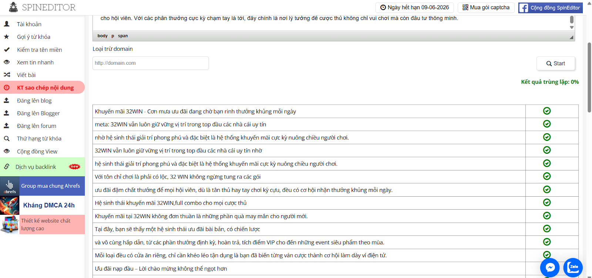Image resolution: width=592 pixels, height=278 pixels.
Task: Click the star icon beside Gợi ý từ khóa
Action: [x=7, y=37]
